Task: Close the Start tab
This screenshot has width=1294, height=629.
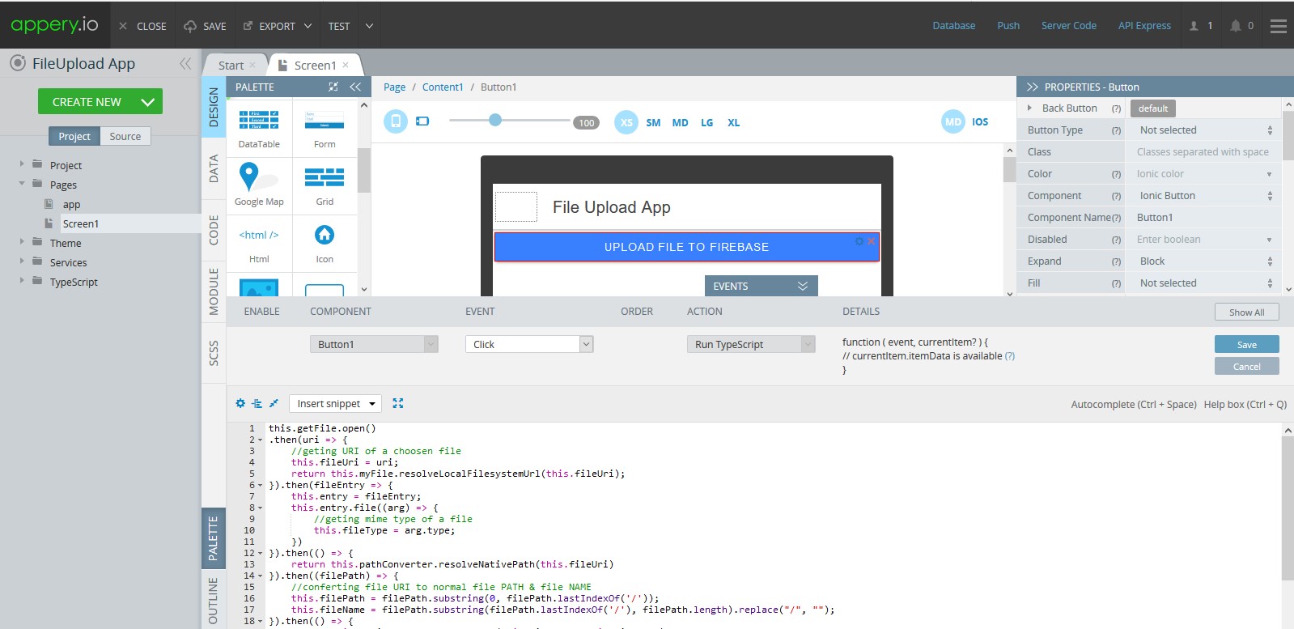Action: pos(252,66)
